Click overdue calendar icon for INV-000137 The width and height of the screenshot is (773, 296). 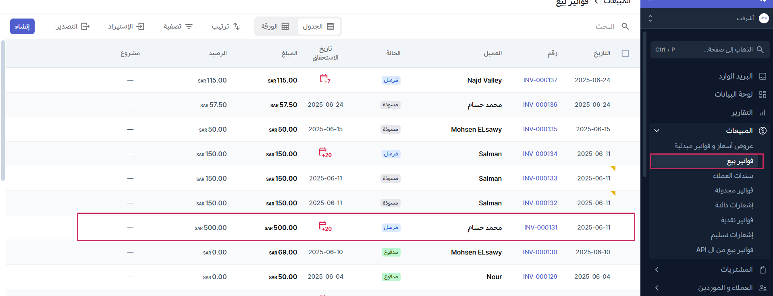coord(325,79)
